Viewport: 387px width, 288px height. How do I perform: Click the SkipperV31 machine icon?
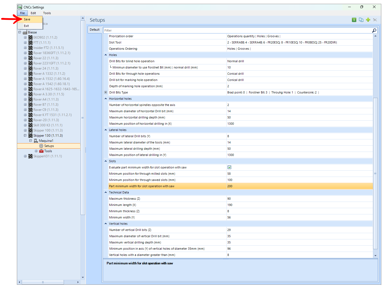(x=30, y=156)
